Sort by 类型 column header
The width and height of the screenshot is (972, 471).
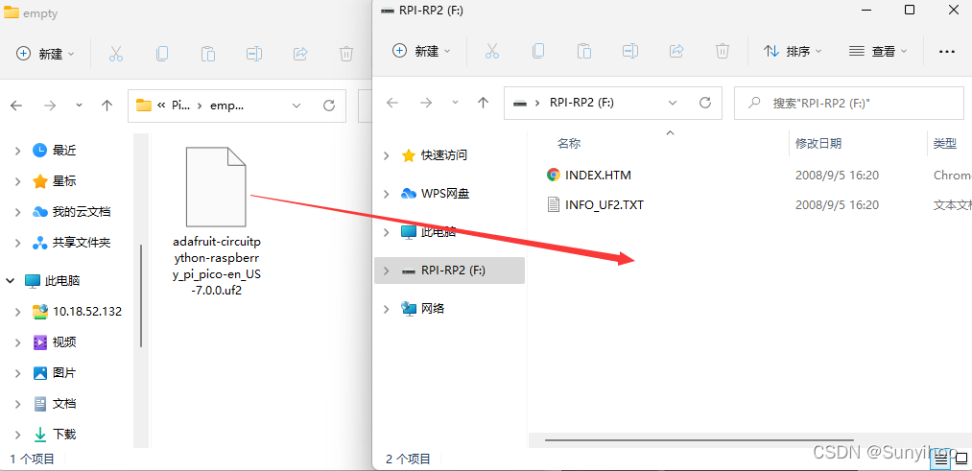click(945, 144)
